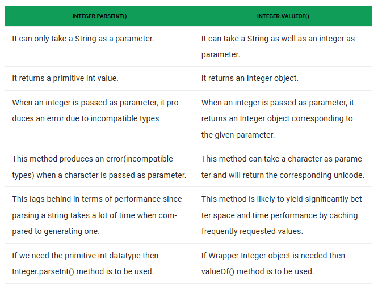Click the cell mentioning corresponding unicode
Screen dimensions: 378x289
(x=283, y=167)
